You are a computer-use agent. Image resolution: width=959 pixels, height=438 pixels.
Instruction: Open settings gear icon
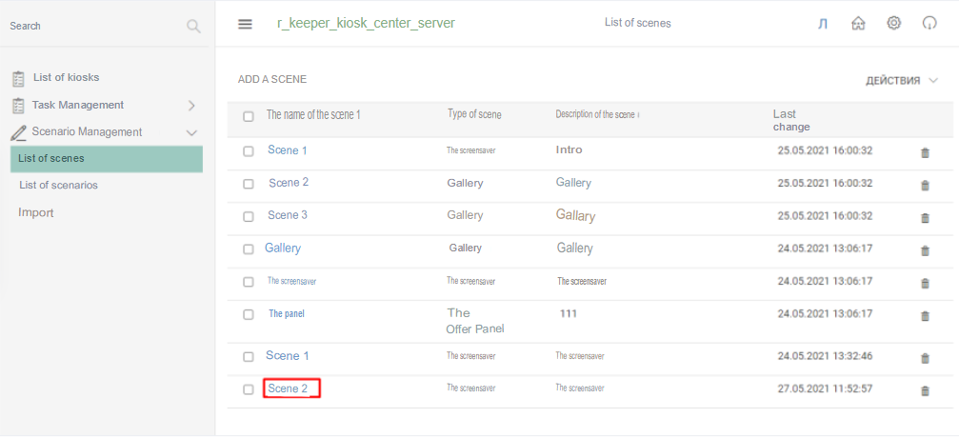(893, 24)
